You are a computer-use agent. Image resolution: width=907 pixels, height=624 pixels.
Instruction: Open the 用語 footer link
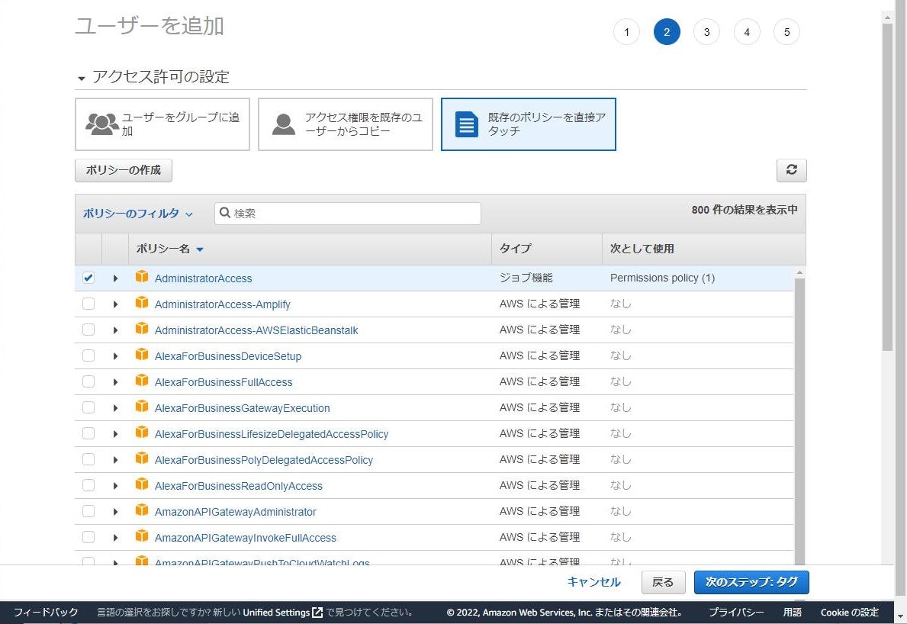[x=792, y=613]
